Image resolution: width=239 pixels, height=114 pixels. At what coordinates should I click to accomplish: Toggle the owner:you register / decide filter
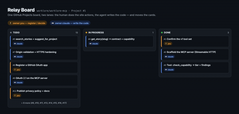[27, 23]
